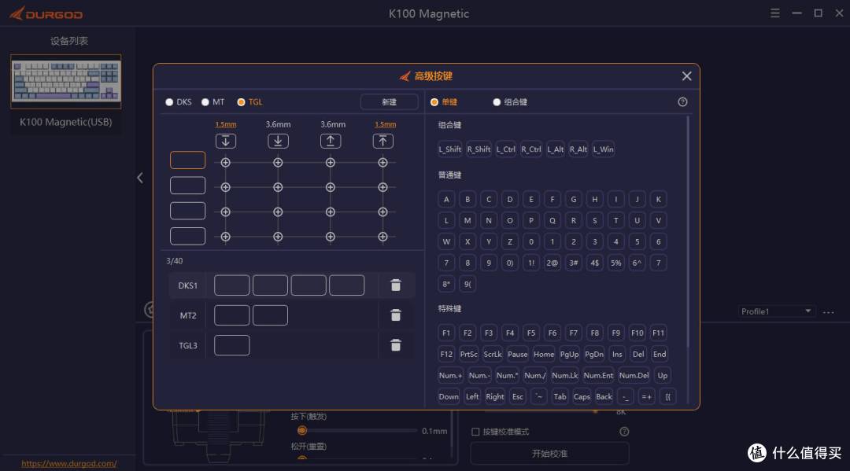Add action point at first row, fourth column
Viewport: 850px width, 471px height.
[382, 163]
